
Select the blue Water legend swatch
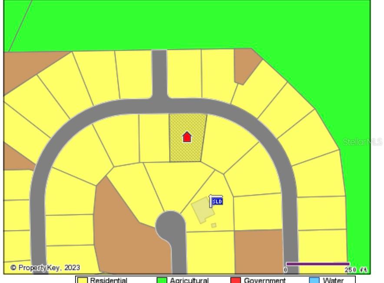(314, 280)
